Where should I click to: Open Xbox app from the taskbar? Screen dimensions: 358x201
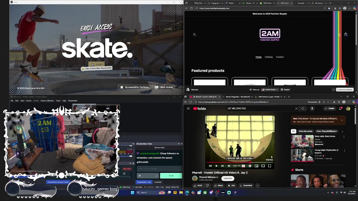pyautogui.click(x=205, y=192)
